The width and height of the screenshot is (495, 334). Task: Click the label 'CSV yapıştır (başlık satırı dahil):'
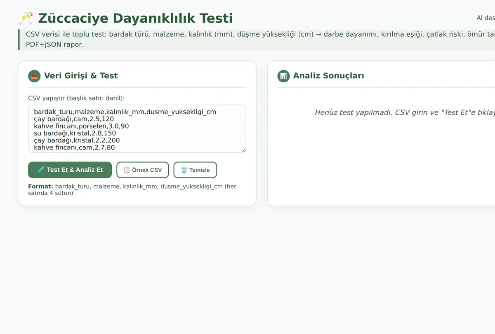click(x=76, y=98)
